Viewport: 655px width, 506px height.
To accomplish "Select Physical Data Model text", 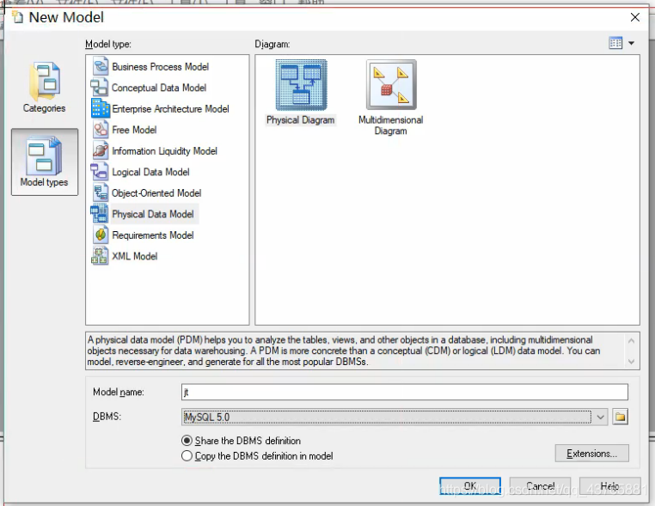I will point(153,214).
